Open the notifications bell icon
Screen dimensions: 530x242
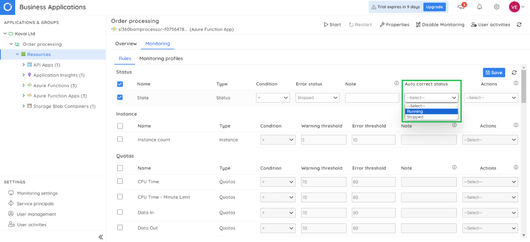coord(479,7)
